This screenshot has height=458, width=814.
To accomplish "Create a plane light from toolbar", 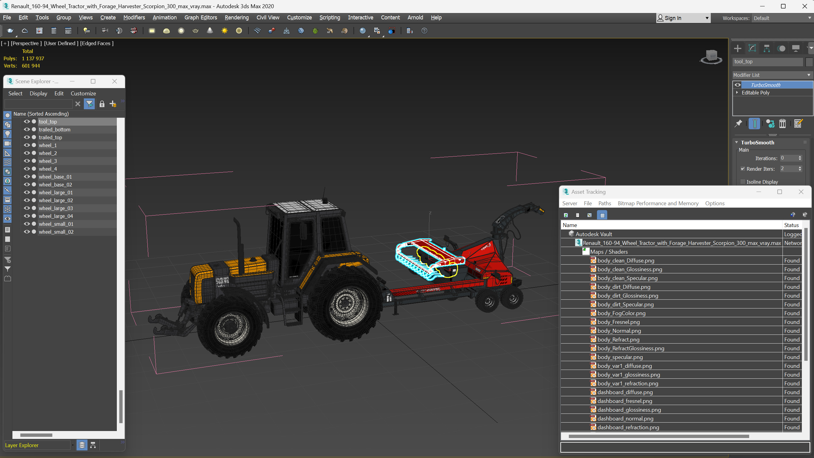I will click(152, 31).
